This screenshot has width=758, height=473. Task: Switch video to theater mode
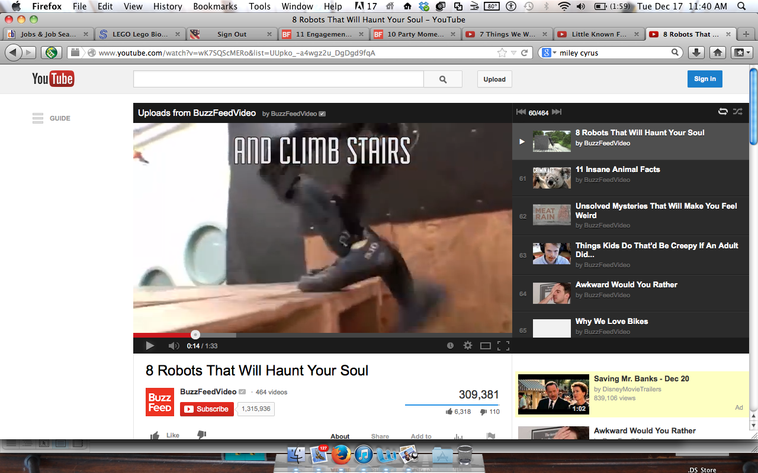[x=486, y=346]
